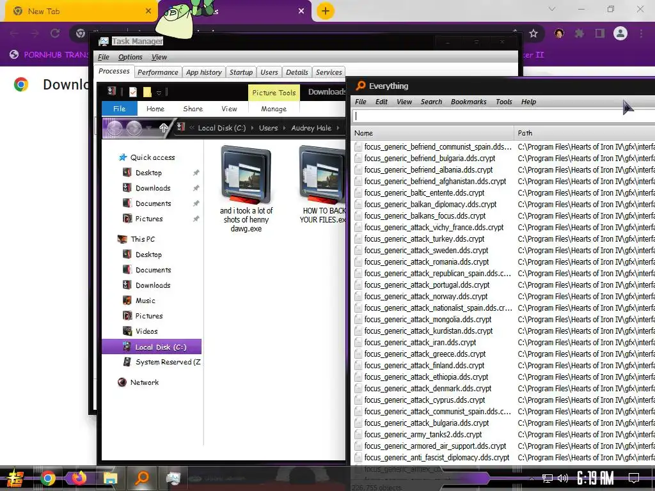Screen dimensions: 655x491
Task: Open Start menu from taskbar
Action: pos(15,478)
